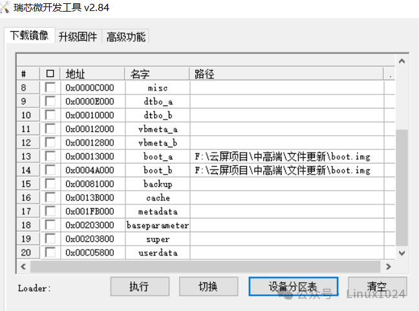
Task: Click the 地址 column header
Action: click(x=92, y=74)
